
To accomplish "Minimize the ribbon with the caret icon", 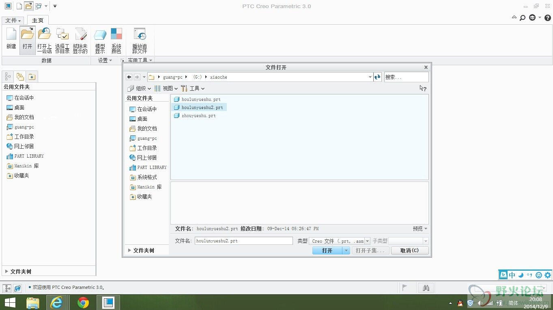I will coord(514,17).
